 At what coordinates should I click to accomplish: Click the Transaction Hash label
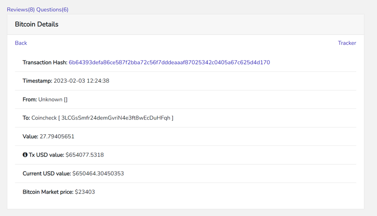tap(45, 62)
